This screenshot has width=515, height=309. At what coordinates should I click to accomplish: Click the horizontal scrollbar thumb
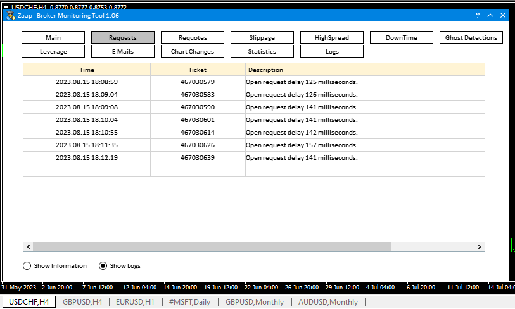[212, 247]
